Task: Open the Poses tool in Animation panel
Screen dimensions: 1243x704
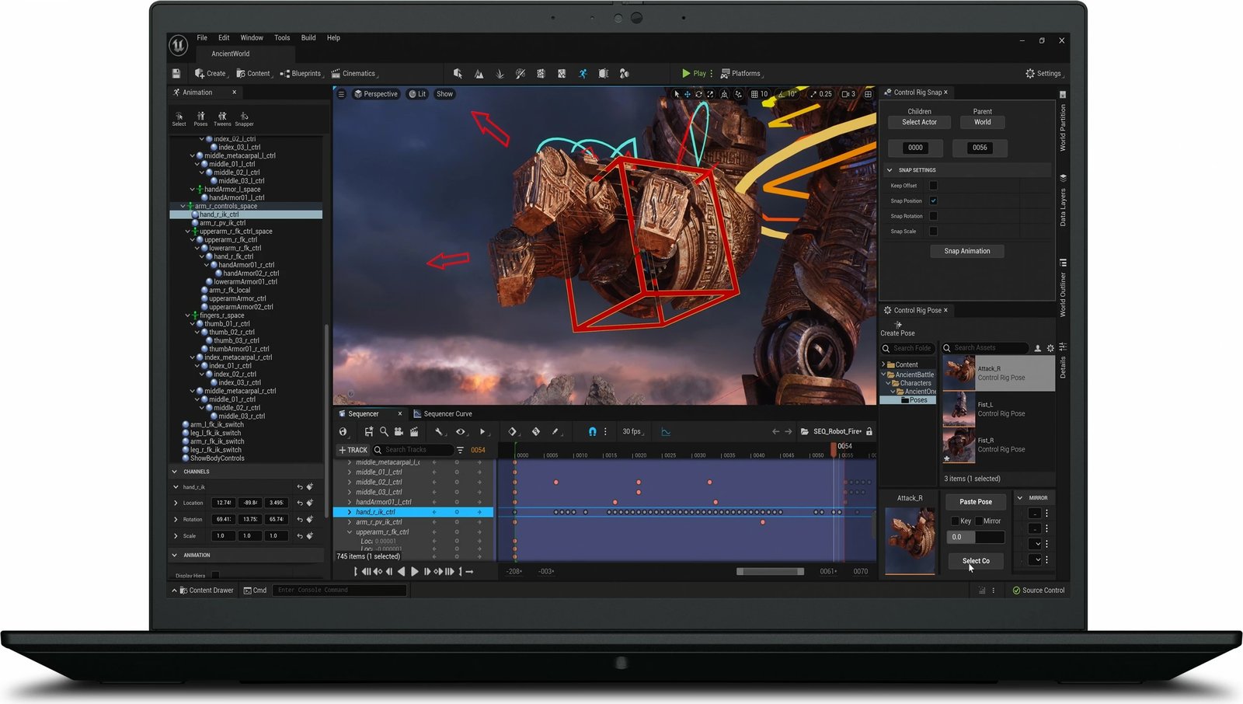Action: [200, 117]
